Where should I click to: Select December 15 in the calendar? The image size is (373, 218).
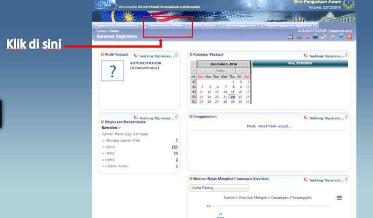pyautogui.click(x=233, y=92)
